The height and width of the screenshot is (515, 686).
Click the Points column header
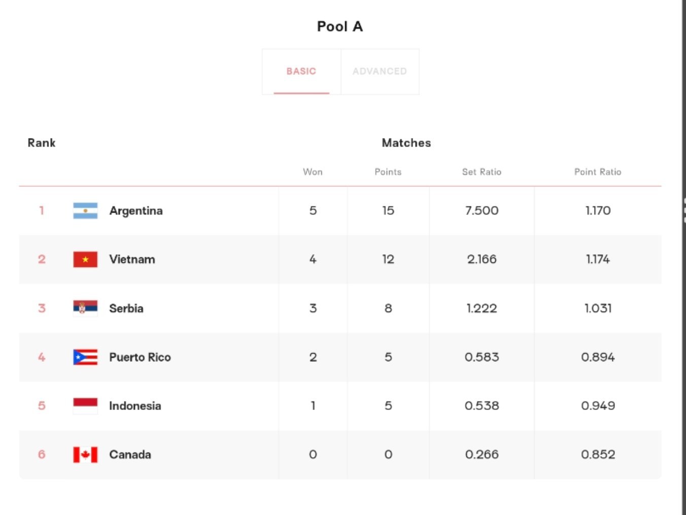[x=388, y=172]
